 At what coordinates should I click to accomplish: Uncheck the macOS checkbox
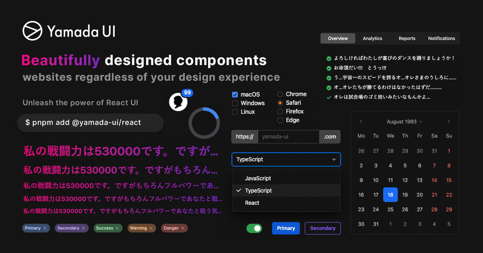pyautogui.click(x=235, y=95)
